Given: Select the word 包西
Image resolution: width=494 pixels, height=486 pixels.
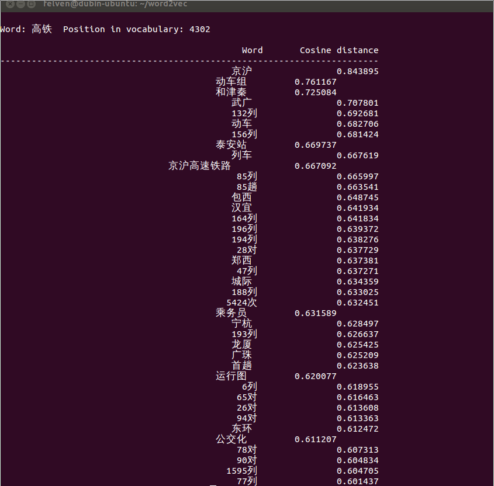Looking at the screenshot, I should [x=241, y=197].
